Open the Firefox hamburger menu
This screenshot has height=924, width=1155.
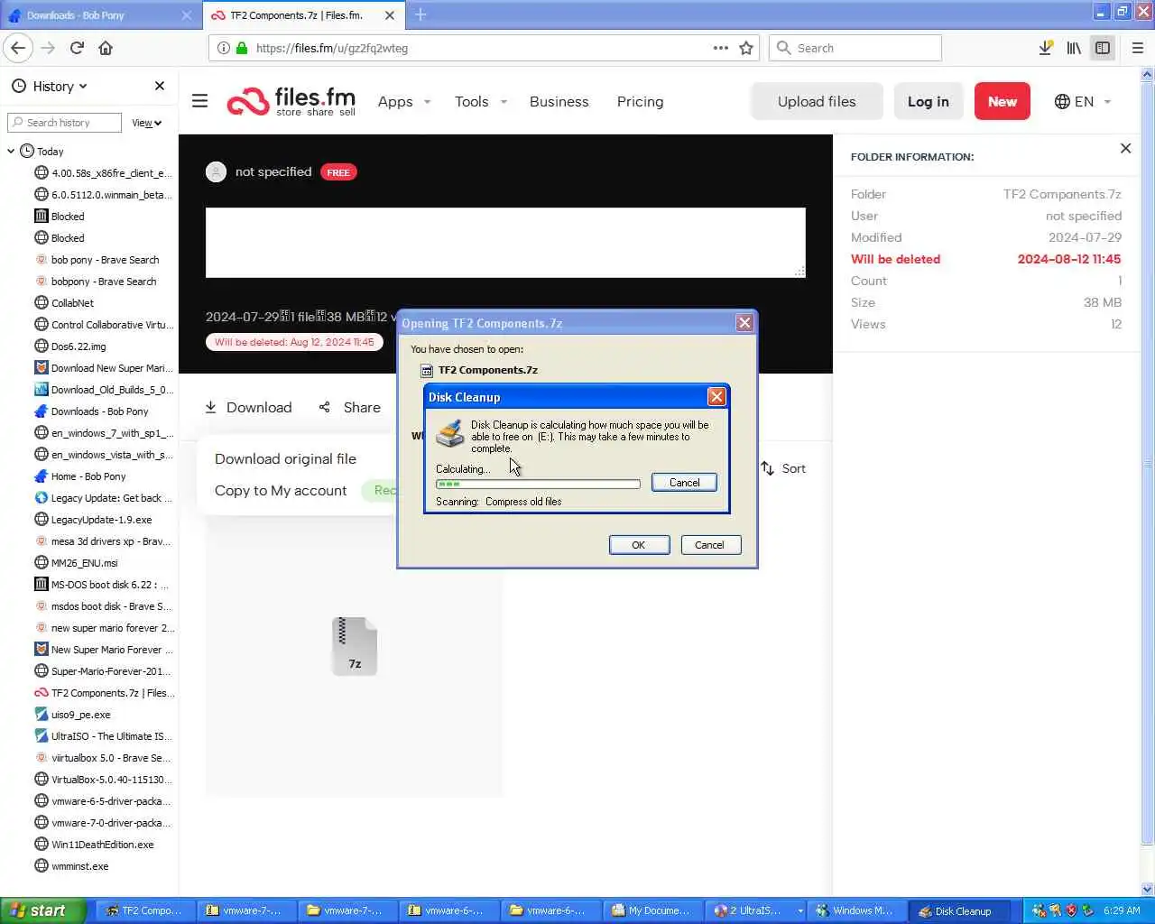(1137, 48)
